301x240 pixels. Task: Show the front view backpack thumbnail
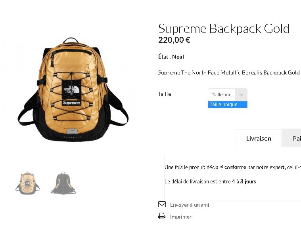(x=28, y=183)
